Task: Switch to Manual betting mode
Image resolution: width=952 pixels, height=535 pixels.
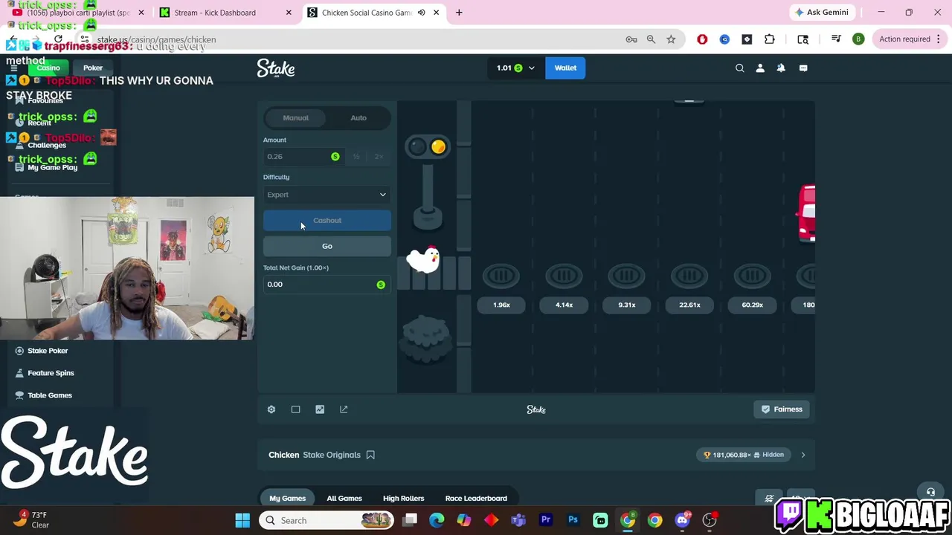Action: [x=295, y=117]
